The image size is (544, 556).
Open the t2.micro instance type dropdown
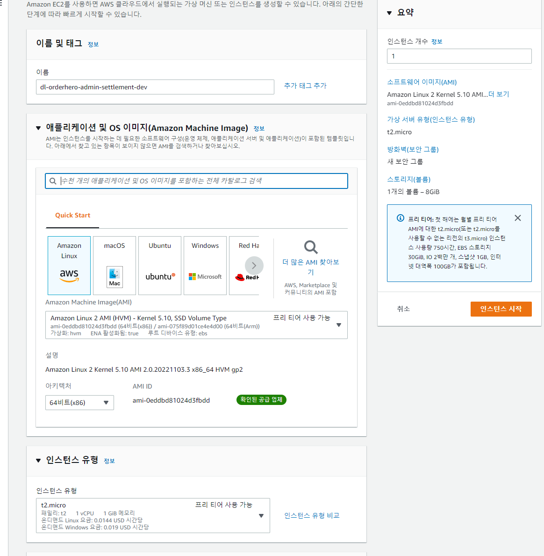tap(153, 516)
